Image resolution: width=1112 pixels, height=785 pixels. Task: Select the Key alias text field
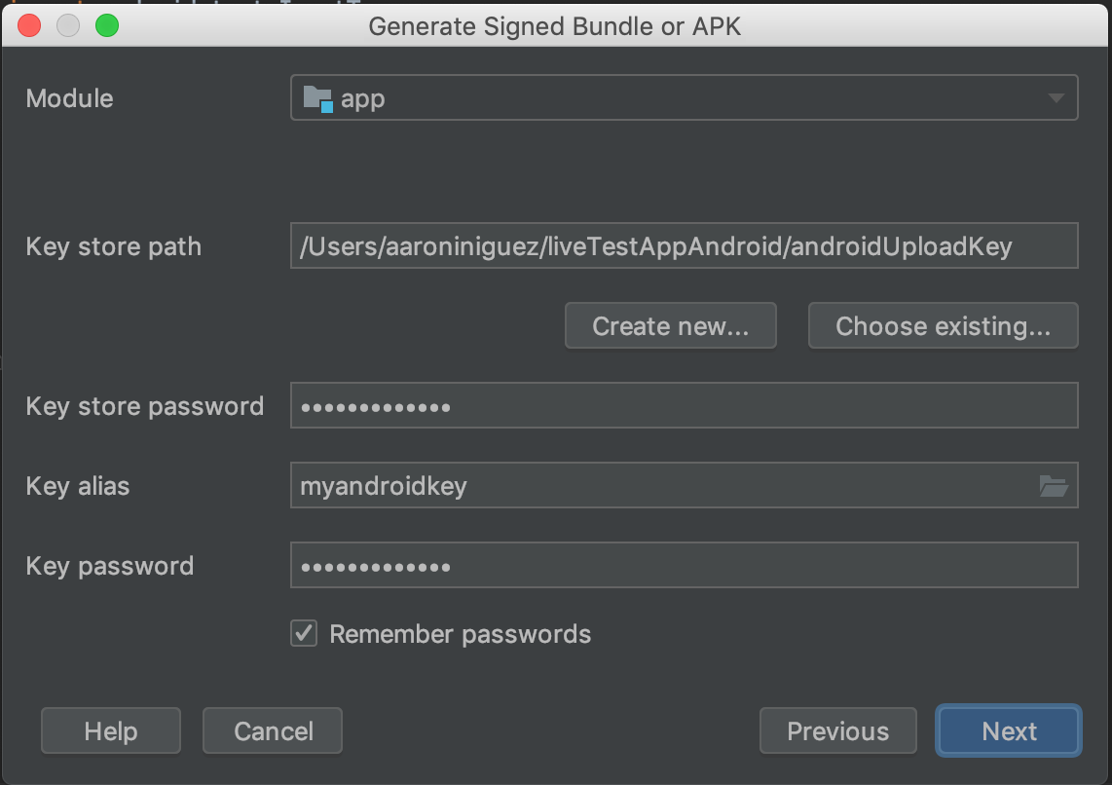click(x=662, y=485)
